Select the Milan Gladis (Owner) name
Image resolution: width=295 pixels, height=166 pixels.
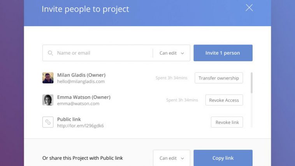point(81,75)
